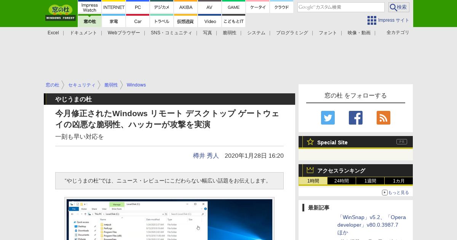Open the Twitter follow icon
The image size is (457, 240).
[328, 118]
